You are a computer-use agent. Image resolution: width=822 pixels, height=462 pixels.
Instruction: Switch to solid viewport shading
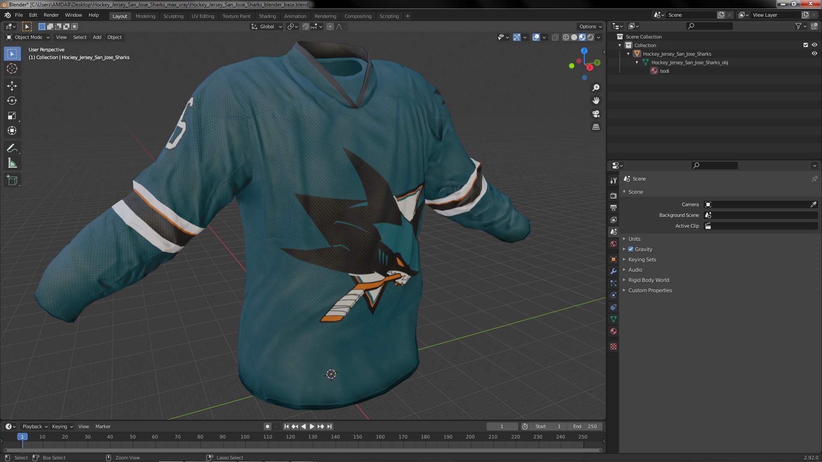click(x=574, y=37)
